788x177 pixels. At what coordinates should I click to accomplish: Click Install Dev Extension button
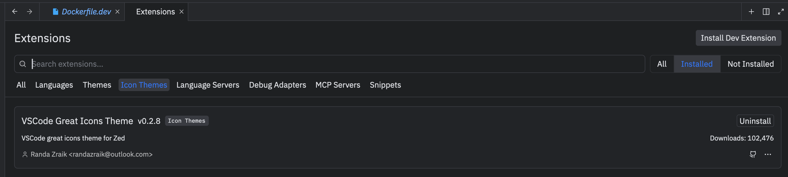pos(738,38)
